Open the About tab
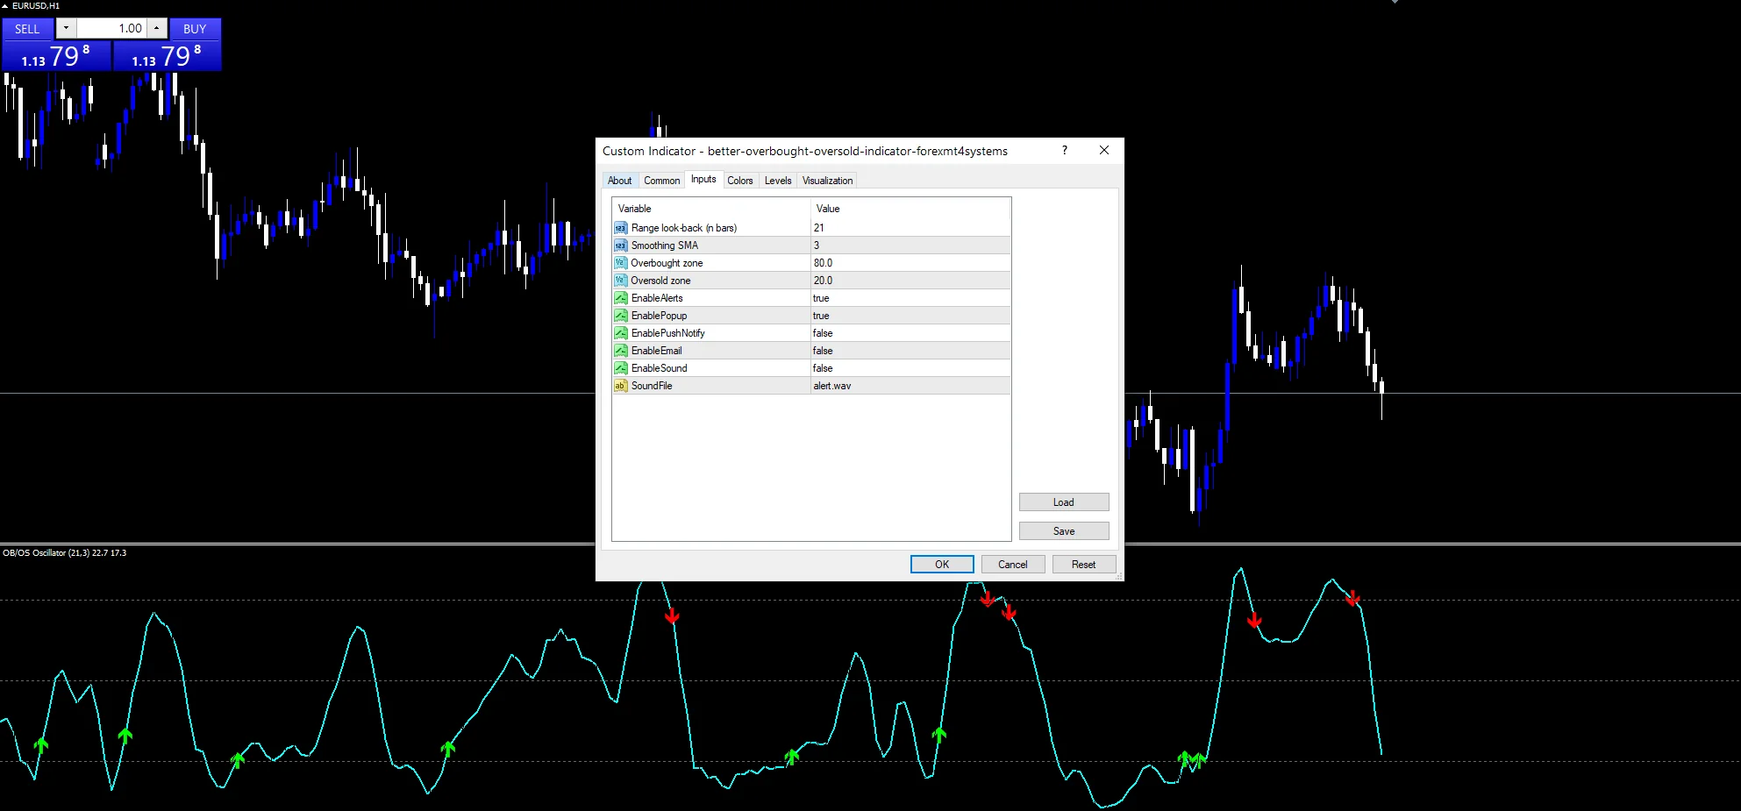The width and height of the screenshot is (1741, 811). (619, 181)
